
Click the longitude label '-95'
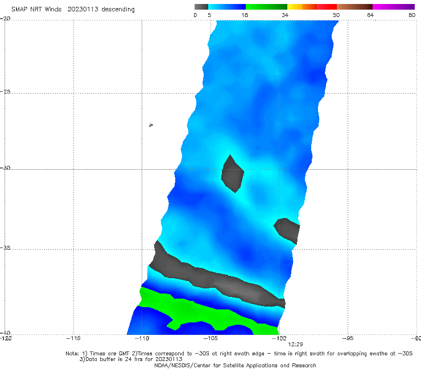coord(348,338)
